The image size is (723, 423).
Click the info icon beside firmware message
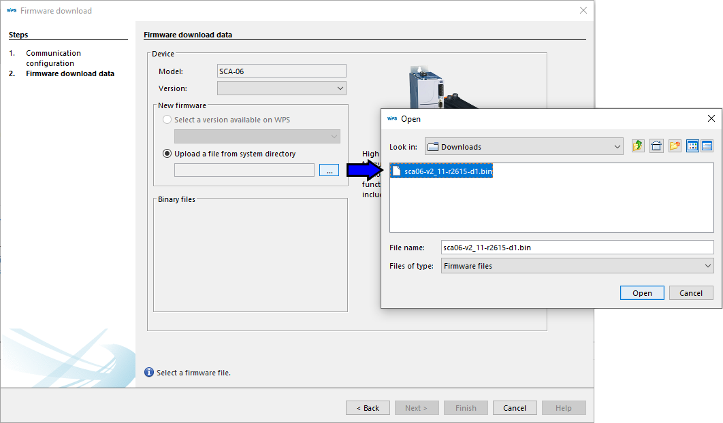click(149, 372)
